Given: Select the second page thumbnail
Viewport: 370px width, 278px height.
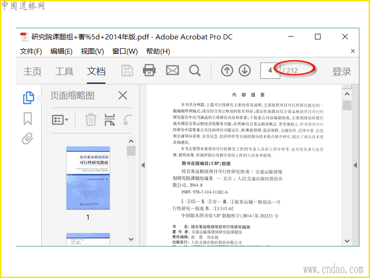Looking at the screenshot, I should coord(88,239).
